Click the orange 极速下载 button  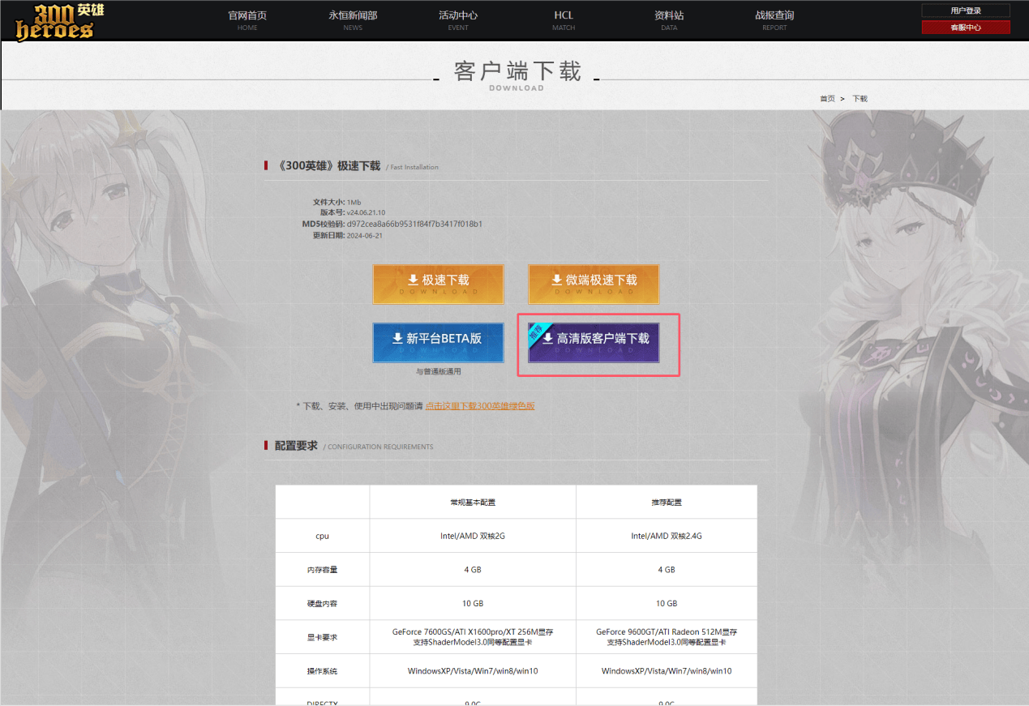[x=438, y=284]
